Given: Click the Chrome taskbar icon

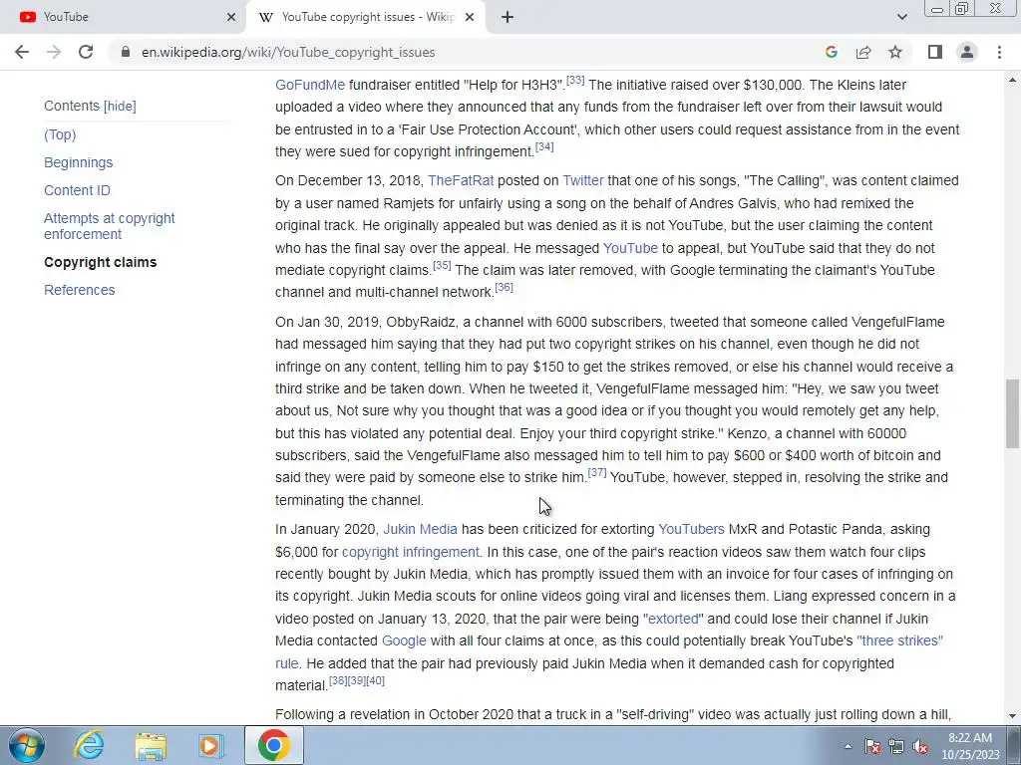Looking at the screenshot, I should pos(273,745).
